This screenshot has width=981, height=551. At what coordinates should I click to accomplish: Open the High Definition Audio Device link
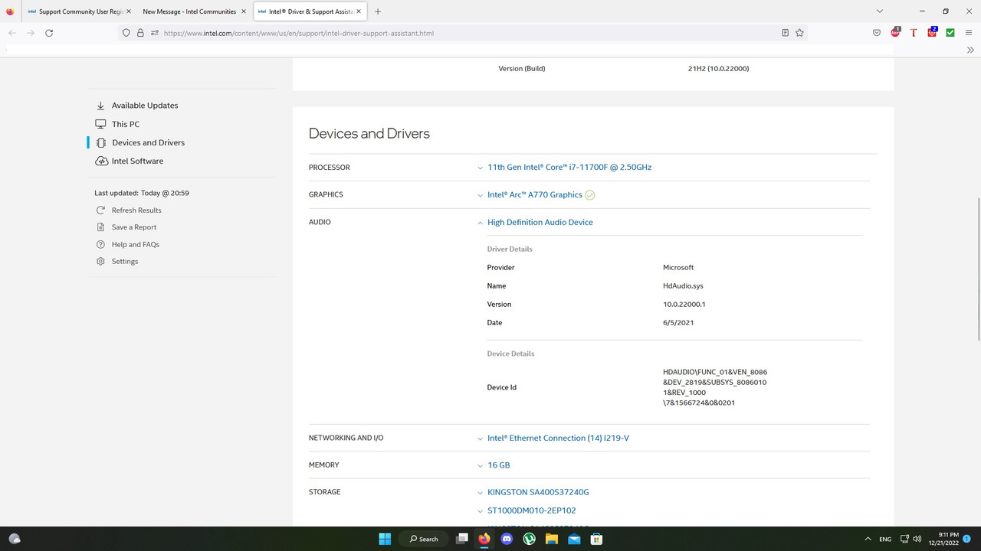click(540, 222)
